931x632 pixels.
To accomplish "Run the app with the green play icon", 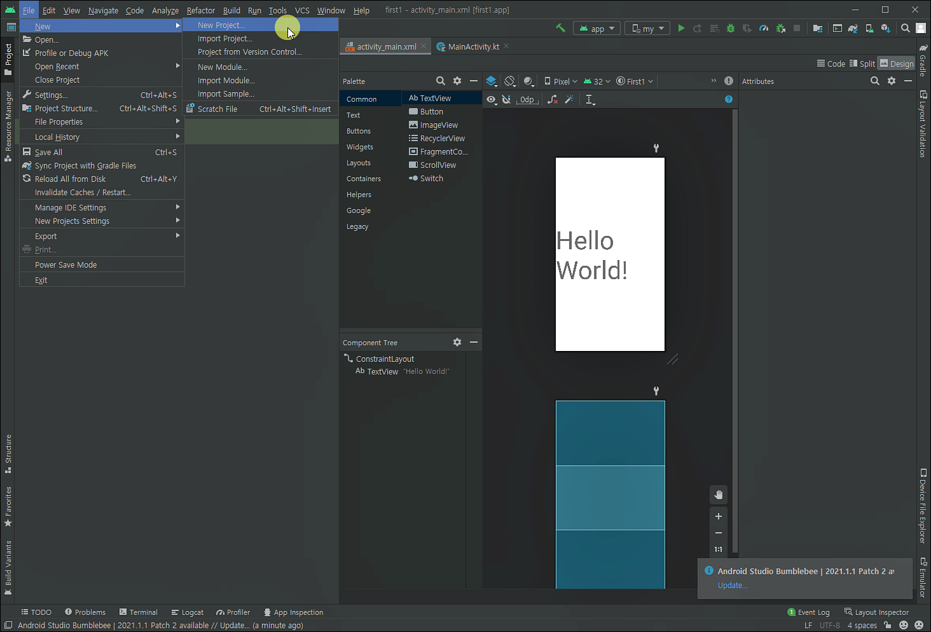I will tap(681, 28).
